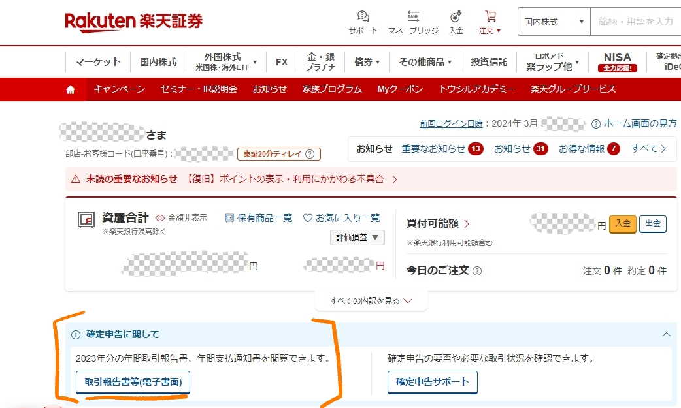Select the 入金 deposit coin icon
This screenshot has height=408, width=681.
(456, 16)
